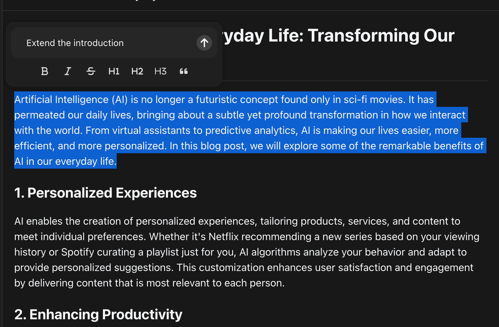Format selection as a blockquote
499x327 pixels.
click(183, 71)
